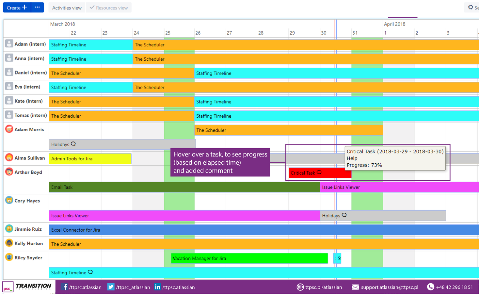479x294 pixels.
Task: Click Cory Hayes avatar icon
Action: 9,200
